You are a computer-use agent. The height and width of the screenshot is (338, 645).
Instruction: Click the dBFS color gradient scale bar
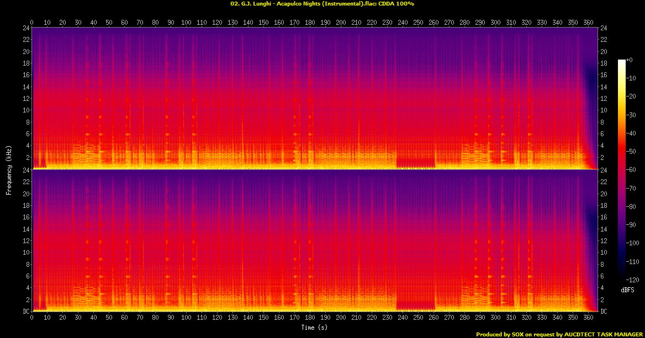[x=622, y=170]
